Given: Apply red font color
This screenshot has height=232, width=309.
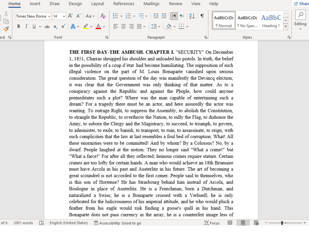Looking at the screenshot, I should coord(98,26).
